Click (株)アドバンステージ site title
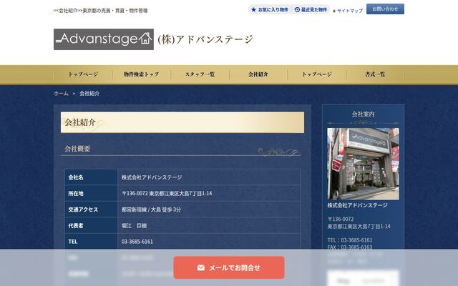458x286 pixels. pos(205,39)
